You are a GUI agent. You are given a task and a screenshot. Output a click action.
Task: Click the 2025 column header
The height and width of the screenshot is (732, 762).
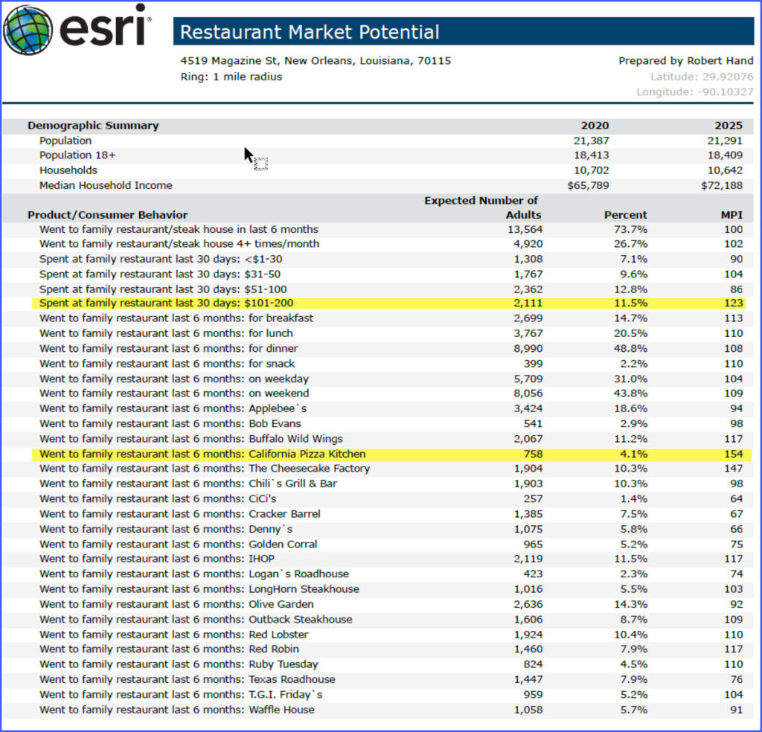click(728, 125)
